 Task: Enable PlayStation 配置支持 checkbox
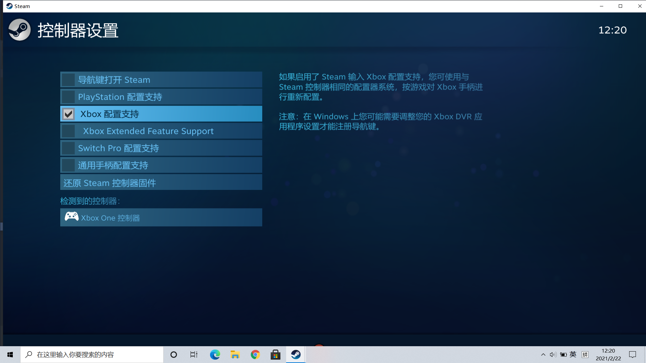pos(68,97)
